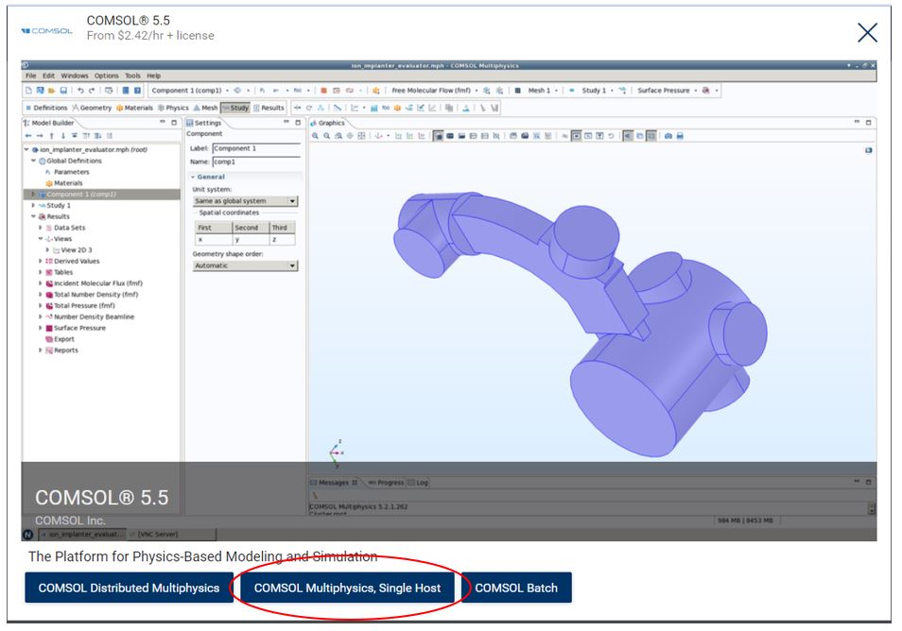Select the Parameters tree item
The width and height of the screenshot is (902, 631).
coord(71,172)
